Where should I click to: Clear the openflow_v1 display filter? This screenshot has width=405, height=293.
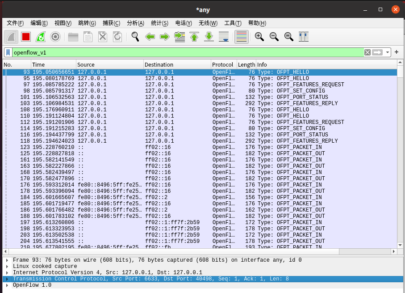[x=367, y=52]
